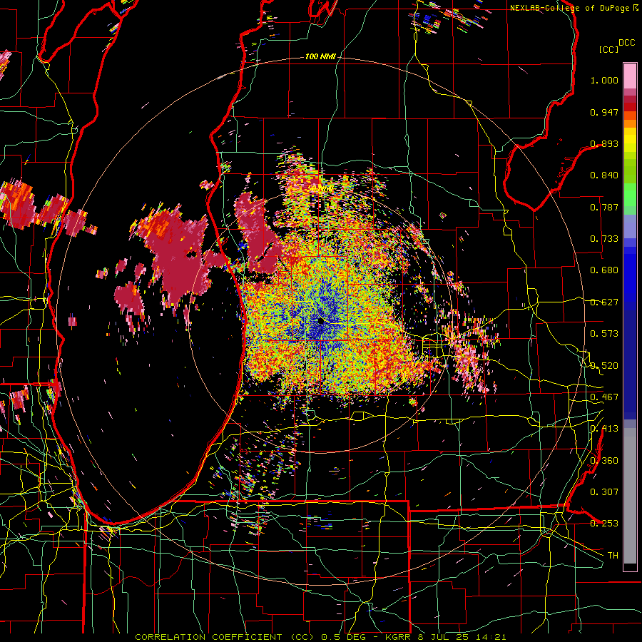Viewport: 642px width, 642px height.
Task: Click the 0.787 legend value
Action: tap(604, 207)
